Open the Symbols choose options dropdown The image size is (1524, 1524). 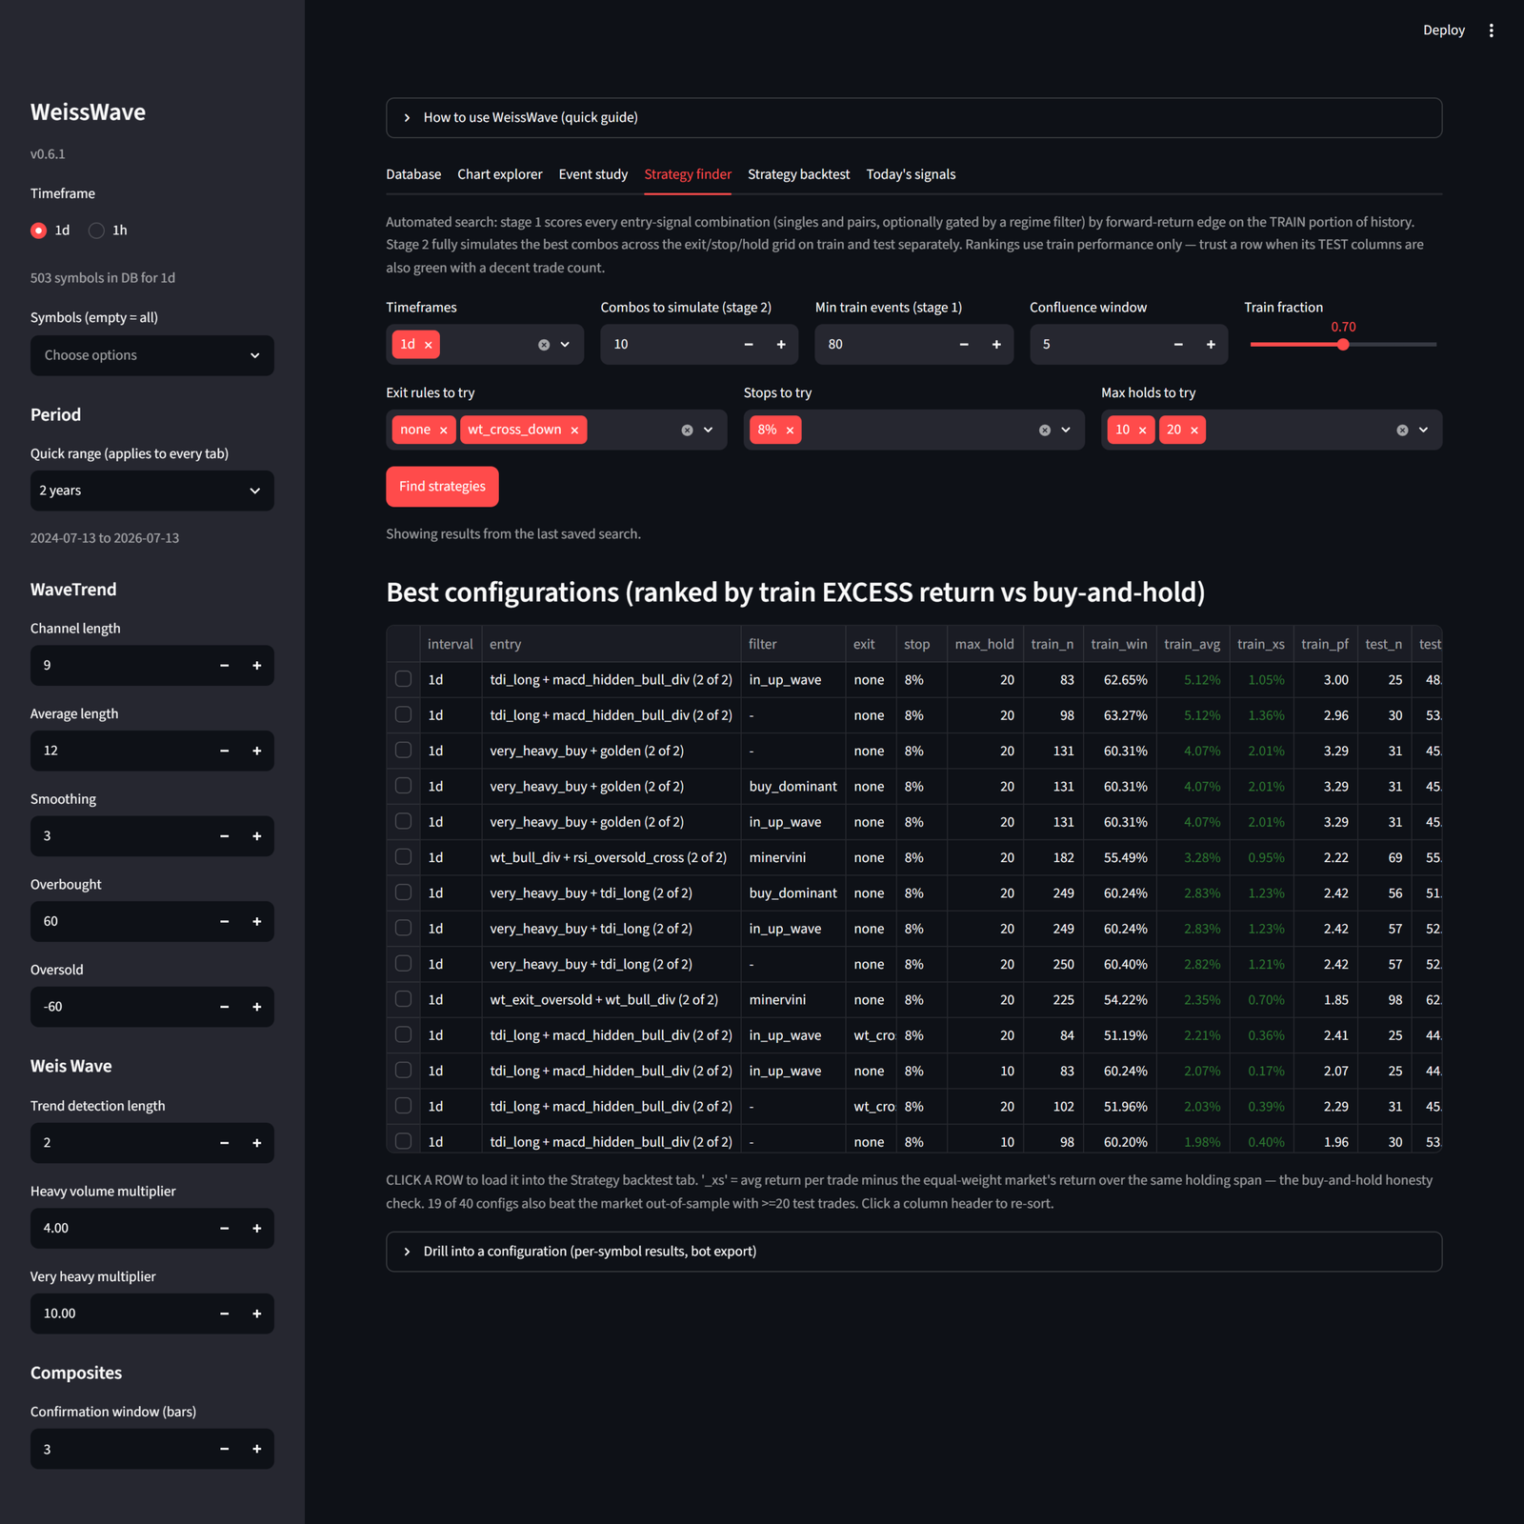tap(152, 355)
